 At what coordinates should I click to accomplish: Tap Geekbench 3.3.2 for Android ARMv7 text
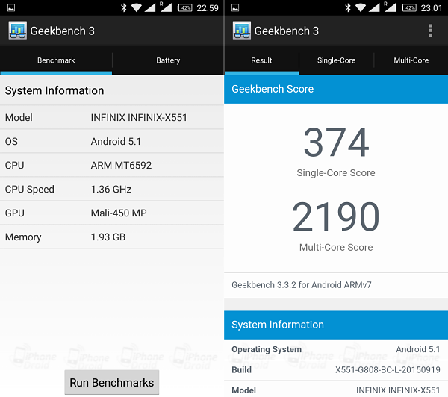click(302, 285)
